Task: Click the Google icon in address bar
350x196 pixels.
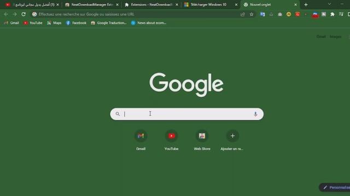Action: 34,14
